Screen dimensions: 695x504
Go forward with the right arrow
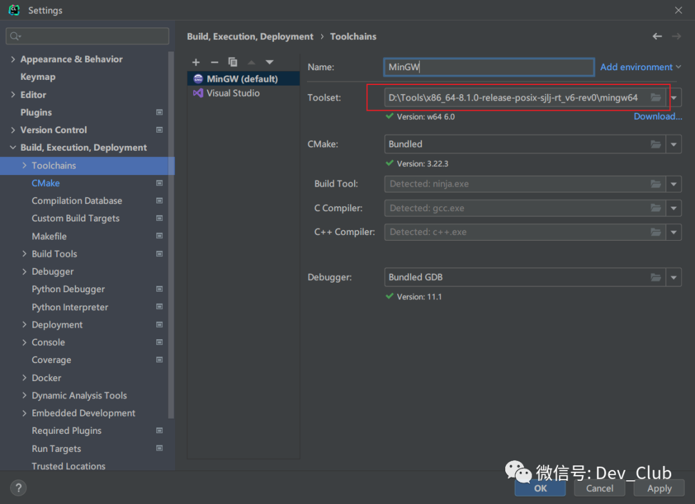676,36
